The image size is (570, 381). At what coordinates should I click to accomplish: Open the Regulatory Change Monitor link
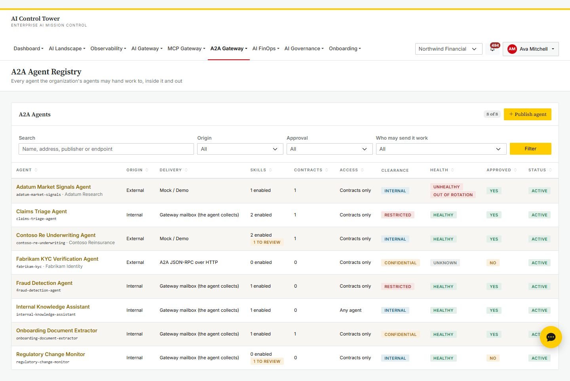click(51, 354)
